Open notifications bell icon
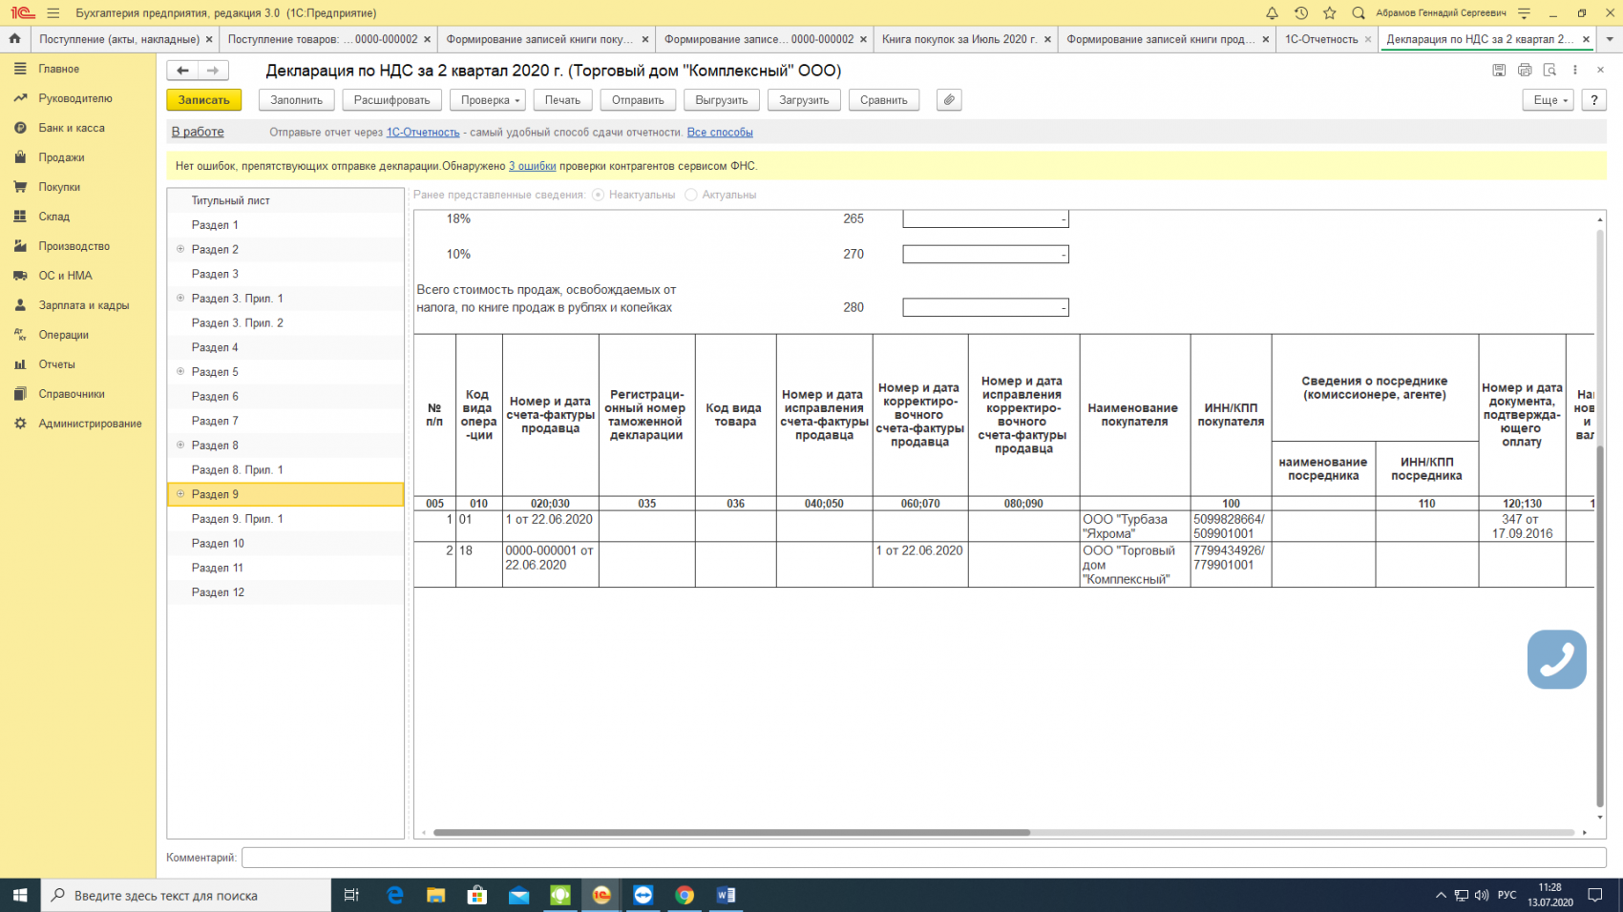This screenshot has height=912, width=1623. pyautogui.click(x=1272, y=13)
